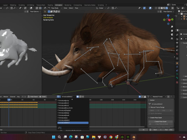Viewport: 187px width, 140px height.
Task: Switch to solid viewport shading
Action: click(x=162, y=8)
